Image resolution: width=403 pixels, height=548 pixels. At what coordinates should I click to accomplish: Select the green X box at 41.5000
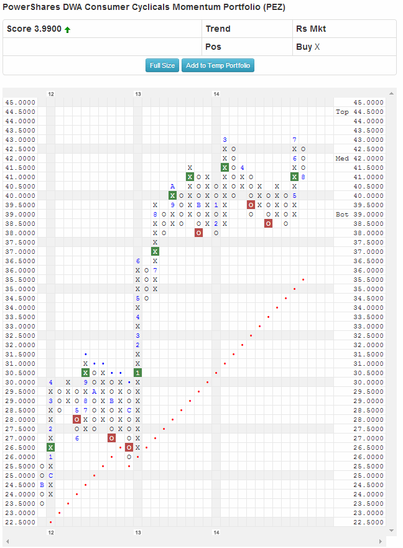coord(225,167)
